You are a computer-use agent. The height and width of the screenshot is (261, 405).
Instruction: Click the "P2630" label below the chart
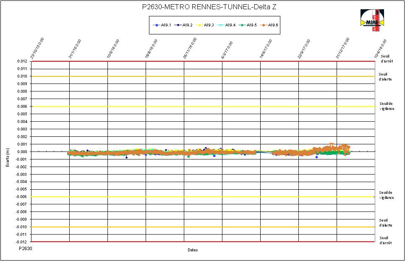[26, 248]
